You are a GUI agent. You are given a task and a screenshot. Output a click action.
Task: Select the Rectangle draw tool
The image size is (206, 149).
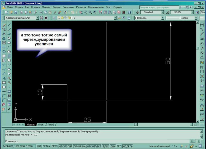9,42
